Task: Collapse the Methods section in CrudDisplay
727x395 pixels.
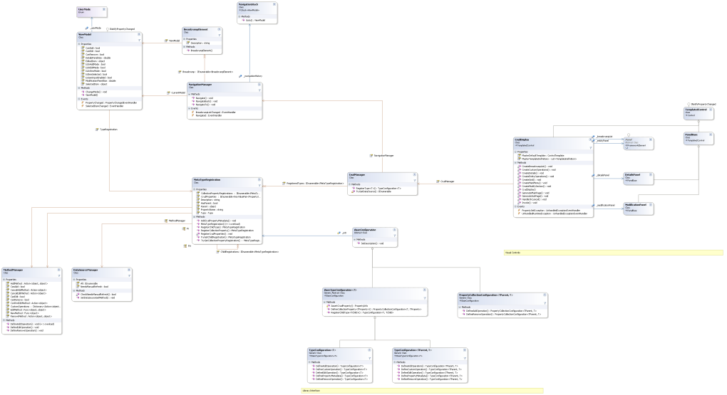Action: coord(516,162)
